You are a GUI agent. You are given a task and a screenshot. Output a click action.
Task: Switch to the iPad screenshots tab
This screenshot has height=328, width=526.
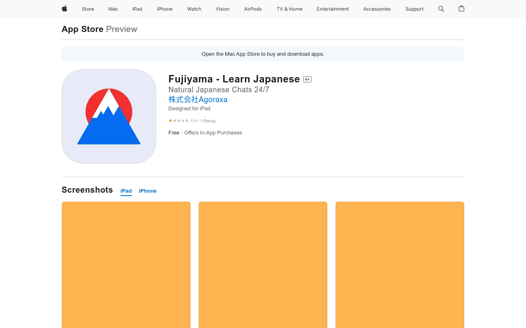[x=126, y=191]
